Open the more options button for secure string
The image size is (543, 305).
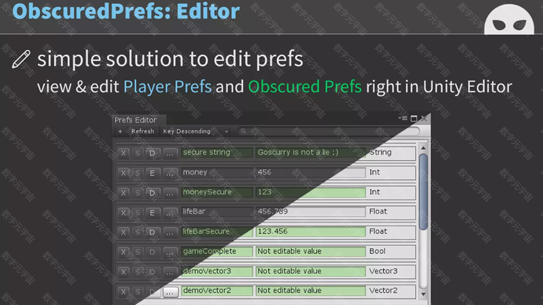[x=170, y=153]
